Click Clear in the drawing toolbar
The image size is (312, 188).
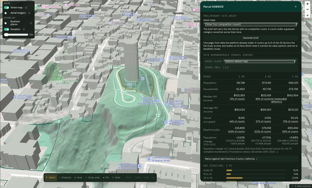147,177
